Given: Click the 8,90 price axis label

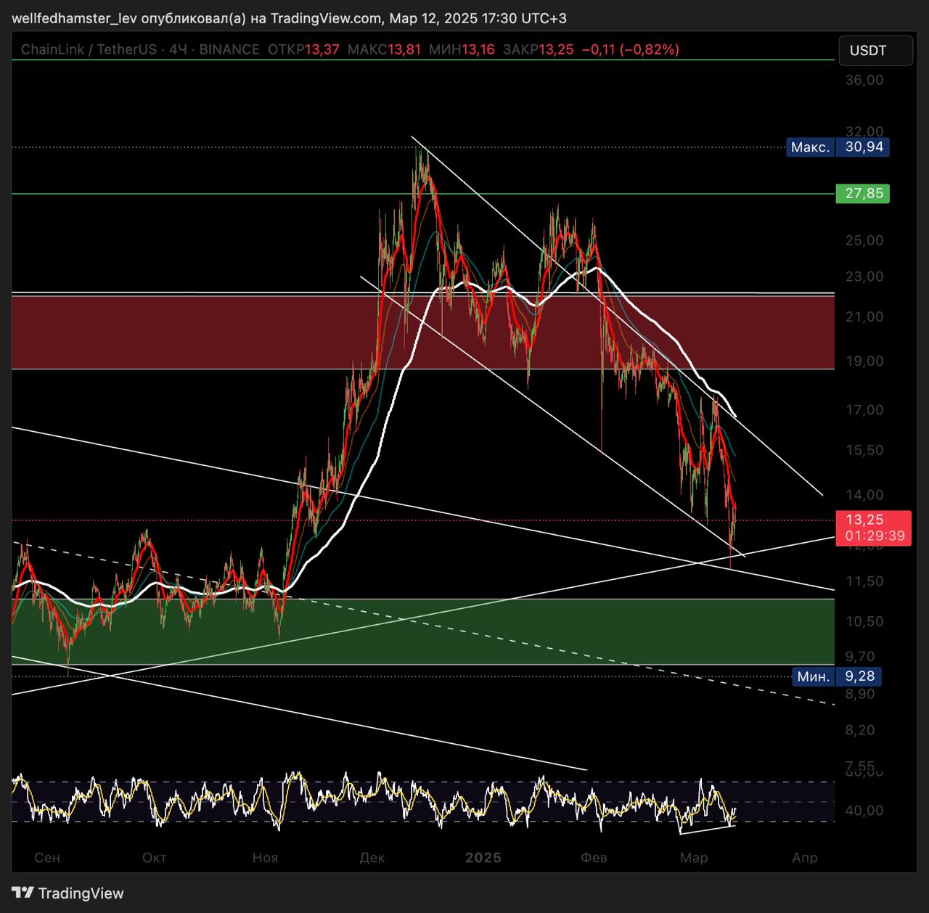Looking at the screenshot, I should [x=861, y=694].
